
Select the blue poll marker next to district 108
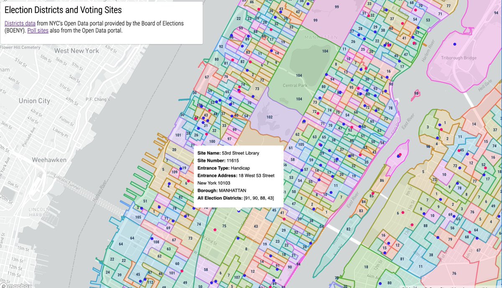coord(151,238)
